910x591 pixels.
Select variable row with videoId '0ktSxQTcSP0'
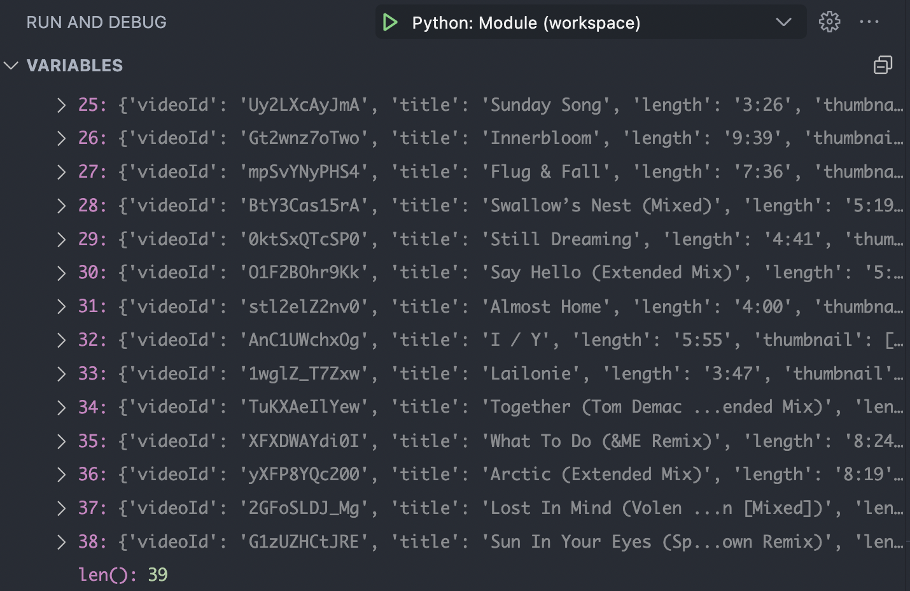[x=454, y=239]
